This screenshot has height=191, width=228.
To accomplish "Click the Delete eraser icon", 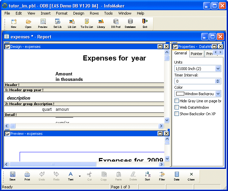I will point(133,176).
